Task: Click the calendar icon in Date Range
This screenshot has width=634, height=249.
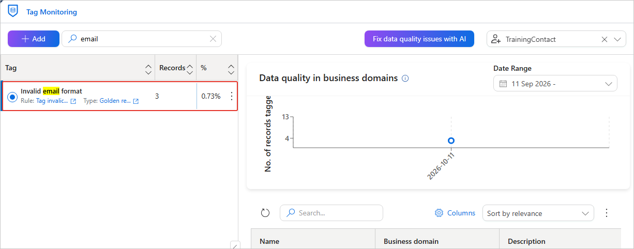Action: click(503, 84)
